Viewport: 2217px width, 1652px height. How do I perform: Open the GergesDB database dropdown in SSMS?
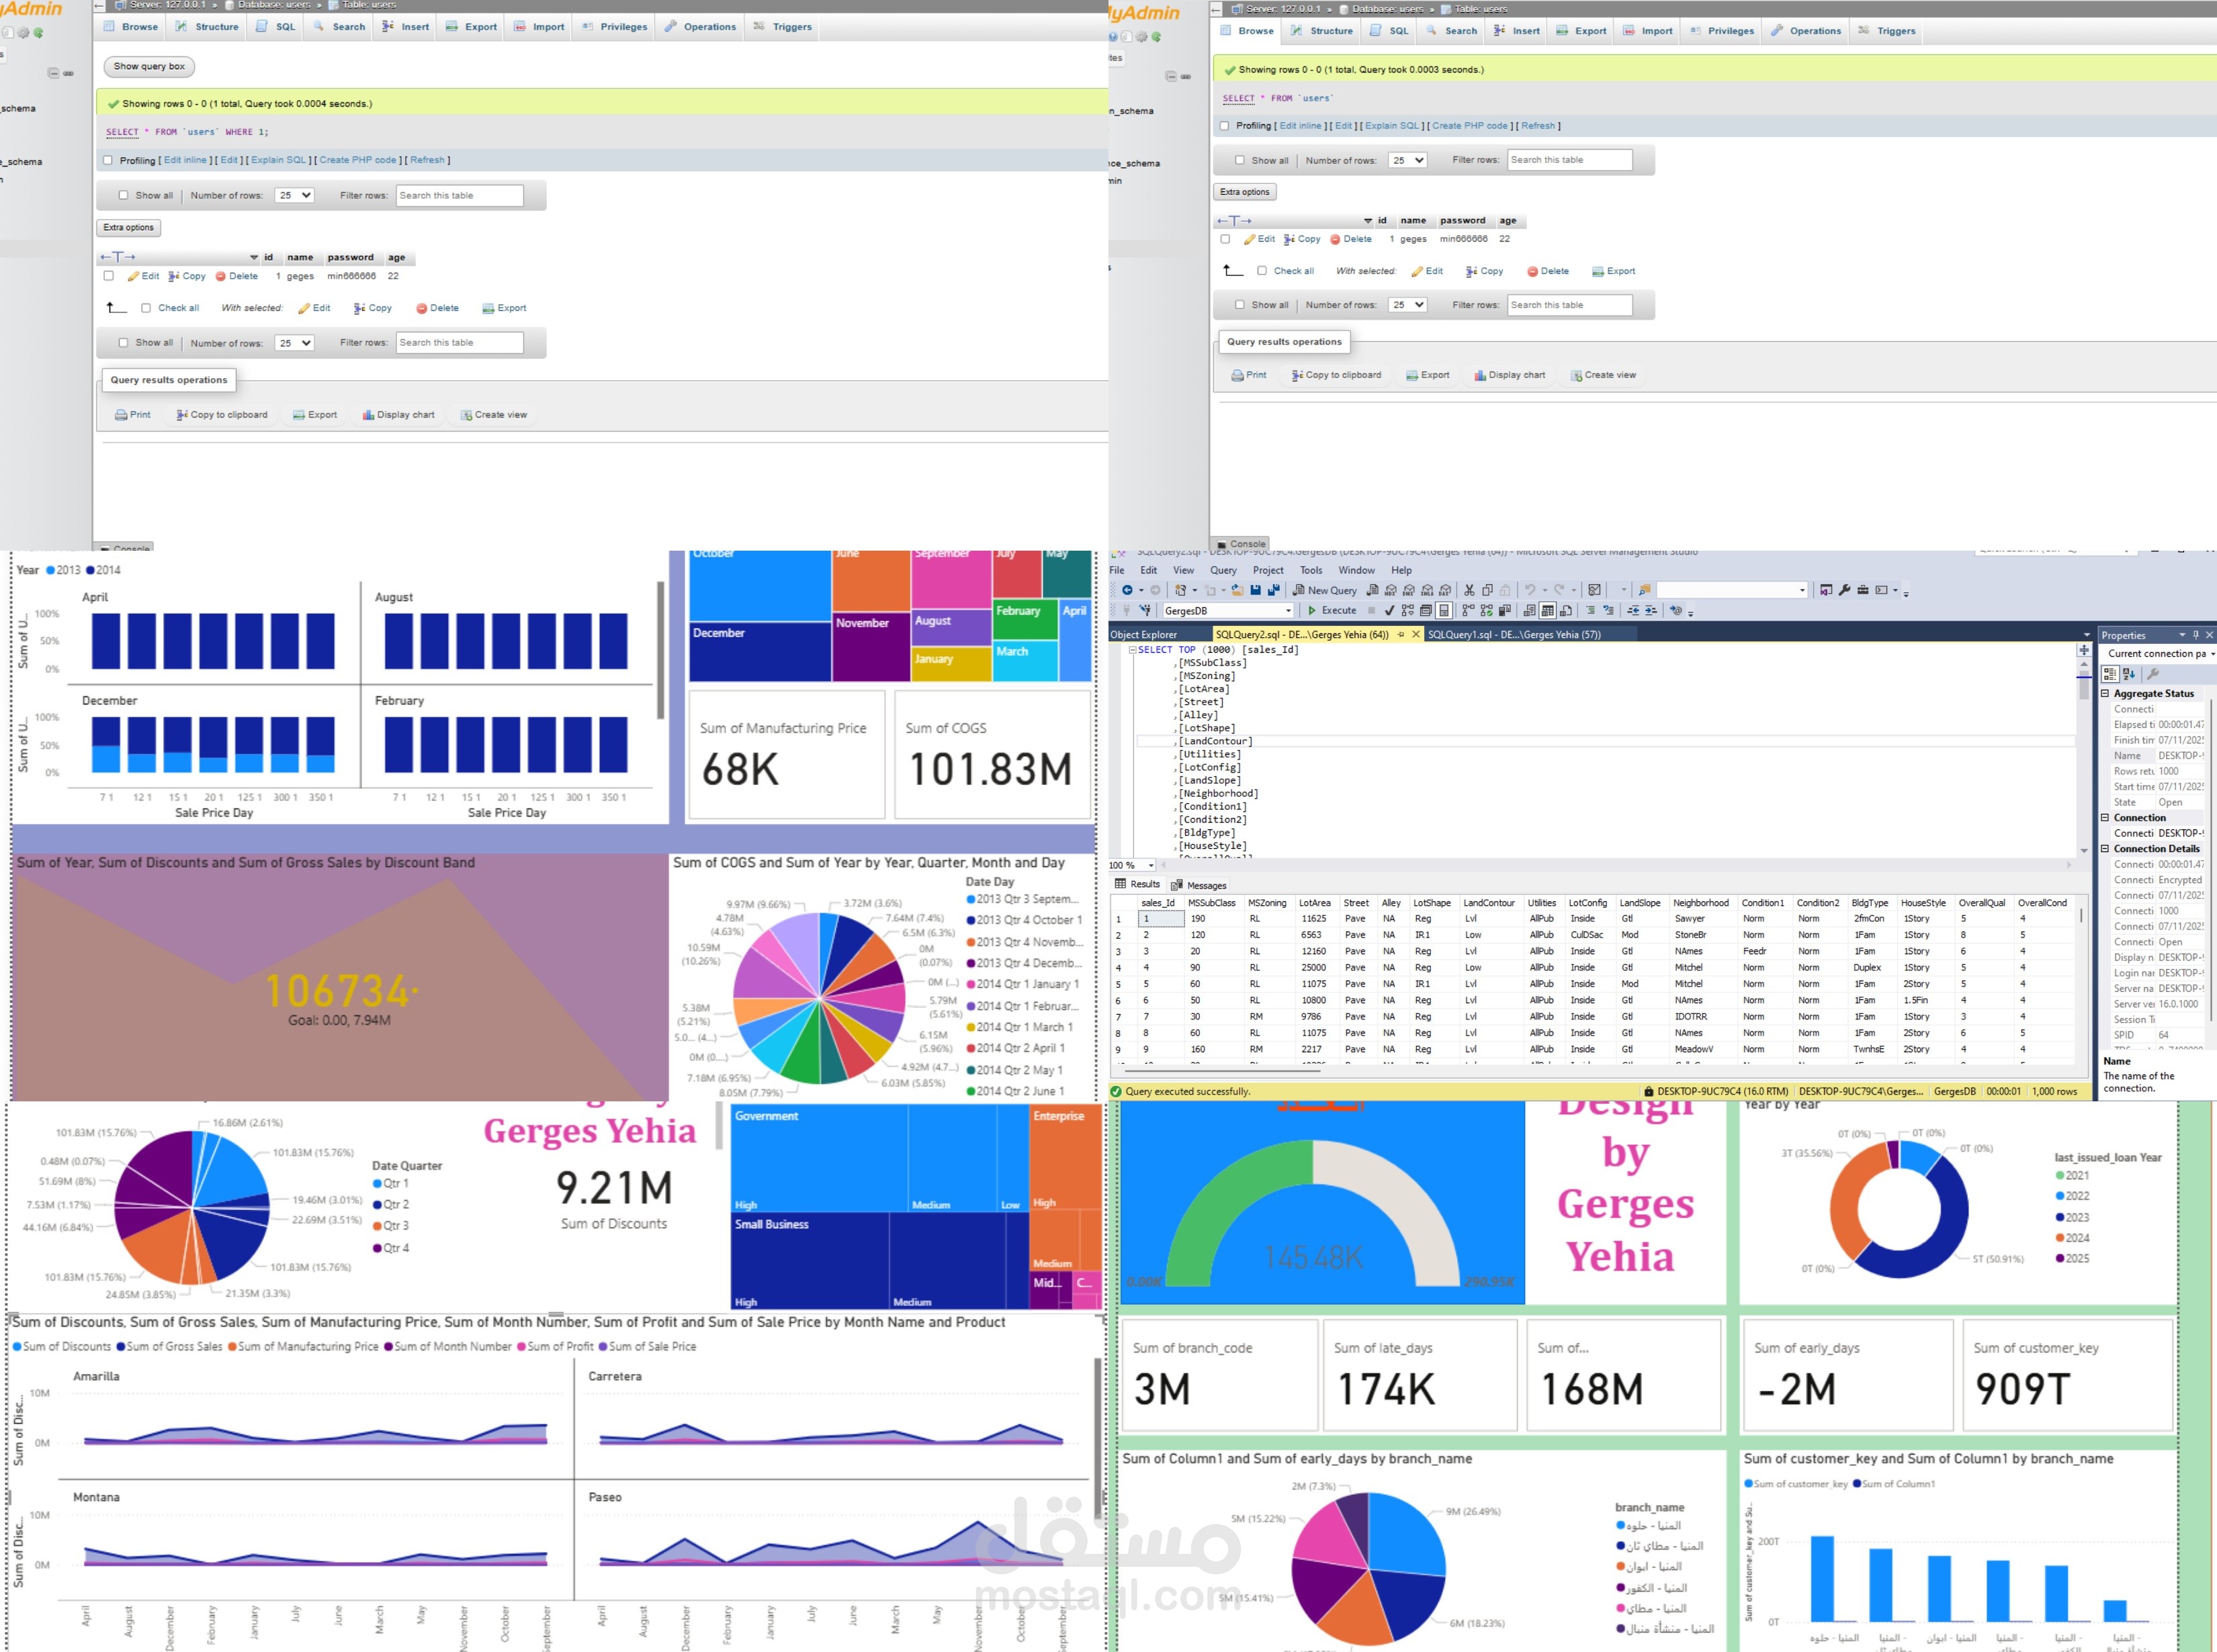coord(1289,610)
